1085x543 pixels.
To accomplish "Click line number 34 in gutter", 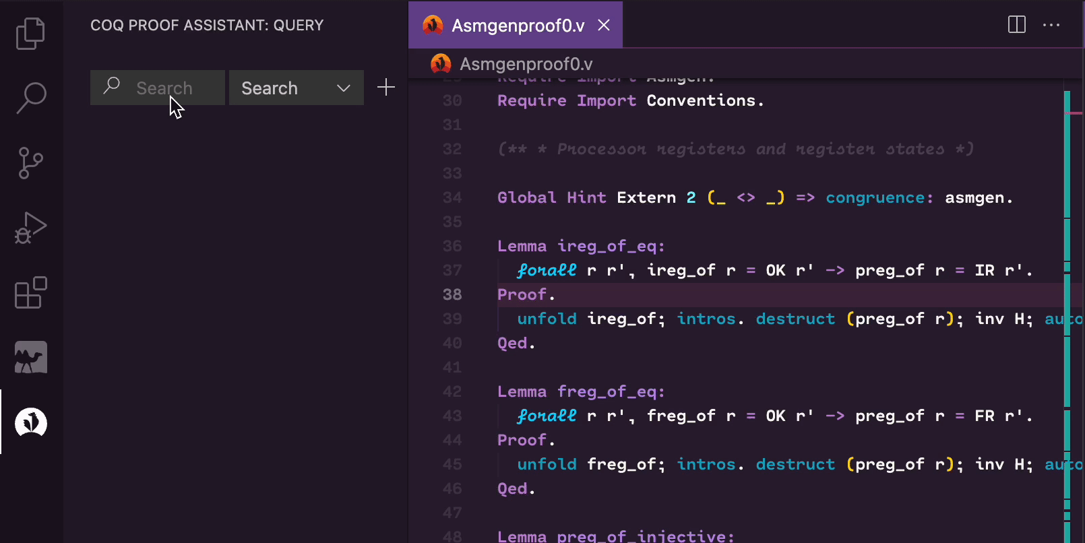I will tap(452, 197).
